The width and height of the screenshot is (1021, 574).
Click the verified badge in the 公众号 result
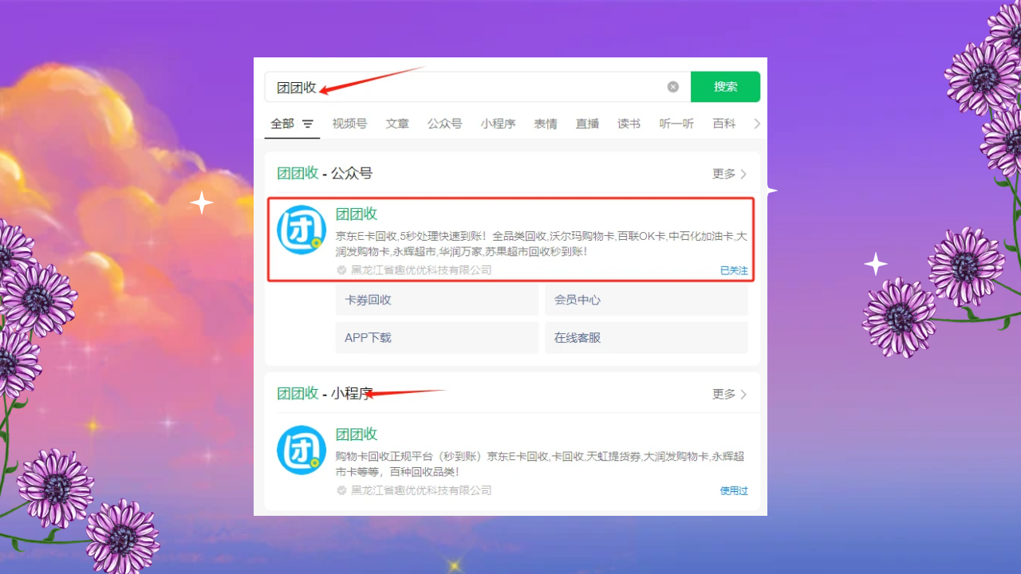coord(341,270)
